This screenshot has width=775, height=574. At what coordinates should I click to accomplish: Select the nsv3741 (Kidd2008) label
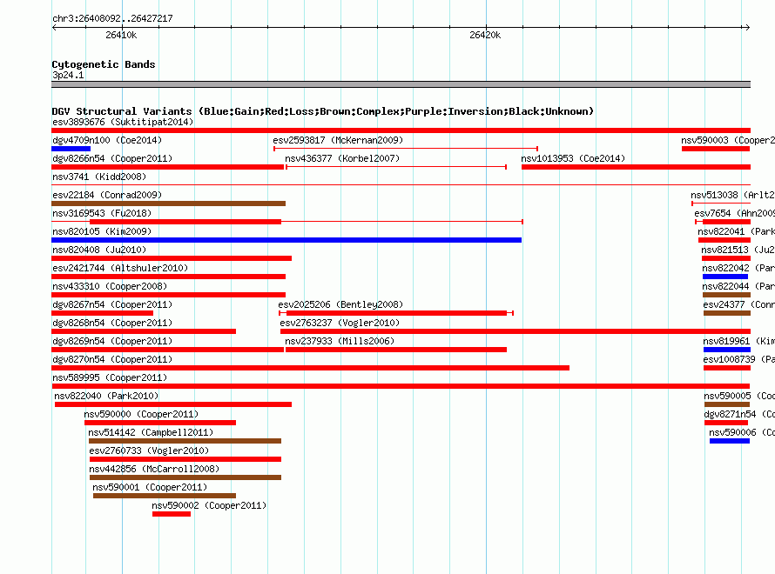click(99, 177)
